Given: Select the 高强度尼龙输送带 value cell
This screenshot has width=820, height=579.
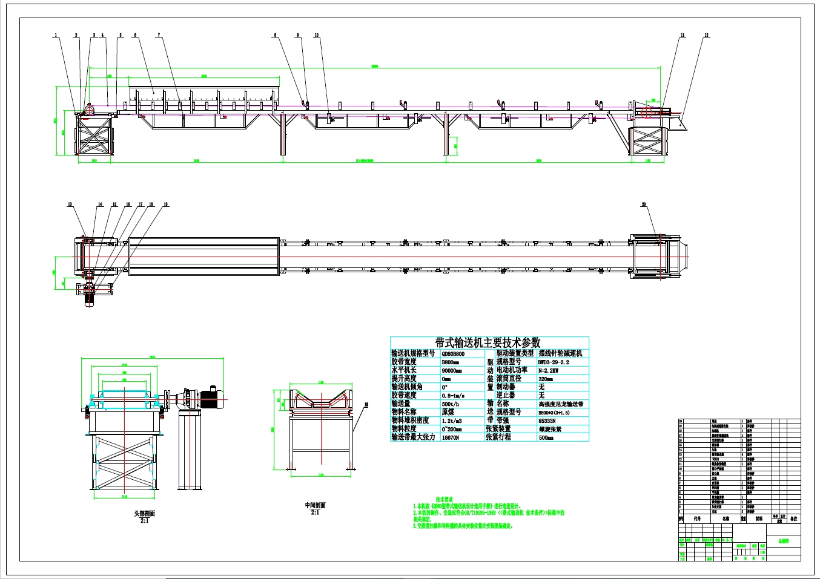Looking at the screenshot, I should click(561, 404).
